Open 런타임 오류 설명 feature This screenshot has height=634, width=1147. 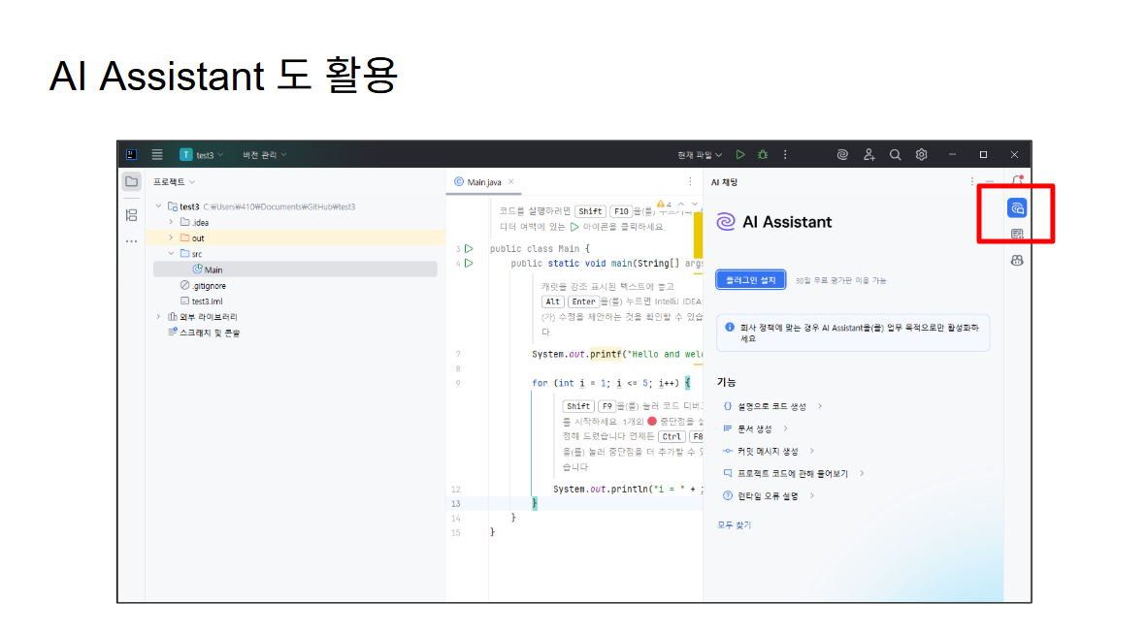(769, 496)
